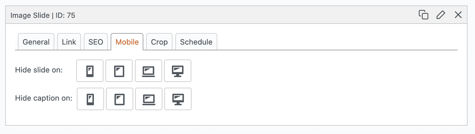Viewport: 475px width, 134px height.
Task: Click the Image Slide ID 75 header title
Action: pos(43,15)
